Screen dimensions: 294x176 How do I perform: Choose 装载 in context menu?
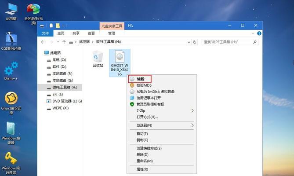(x=162, y=79)
